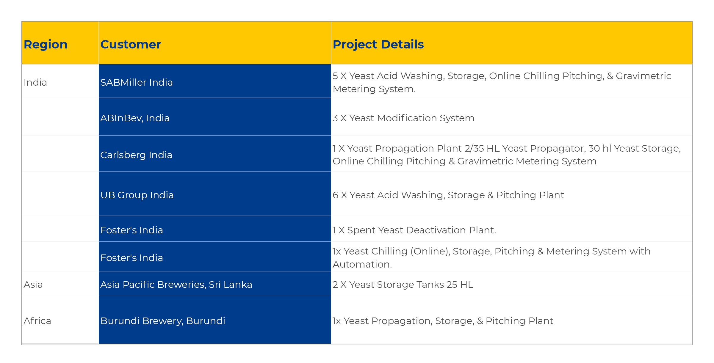Click 1x Yeast Propagation, Storage, & Pitching Plant

[443, 321]
